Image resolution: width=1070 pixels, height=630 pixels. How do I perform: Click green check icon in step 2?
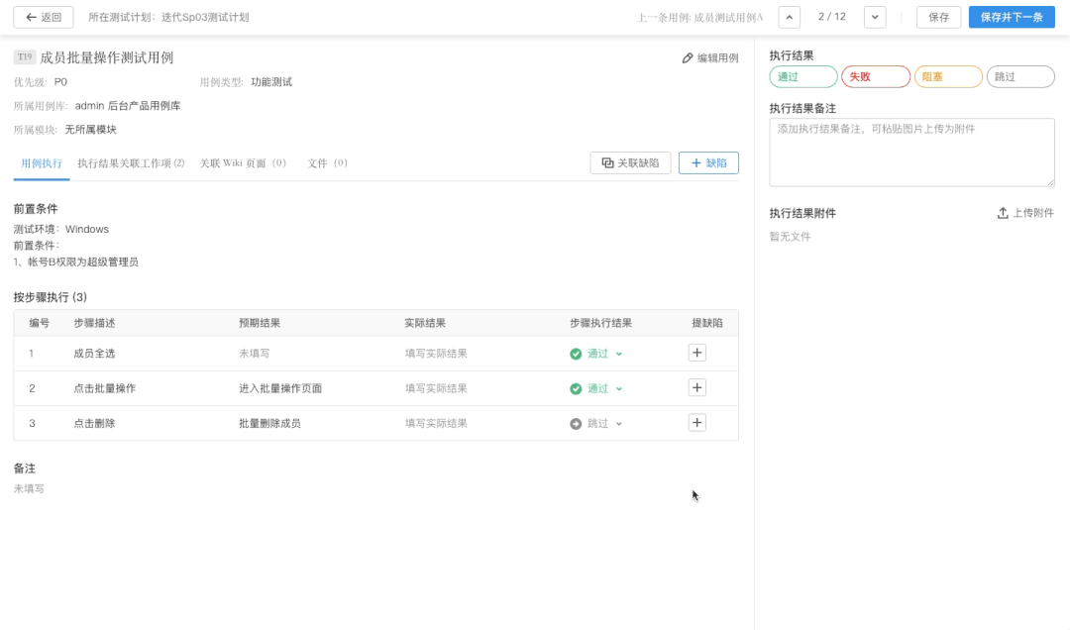click(x=576, y=388)
